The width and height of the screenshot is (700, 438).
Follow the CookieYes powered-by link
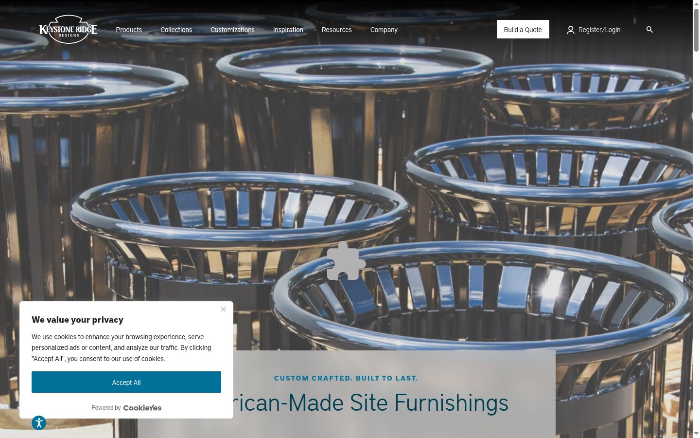coord(142,408)
